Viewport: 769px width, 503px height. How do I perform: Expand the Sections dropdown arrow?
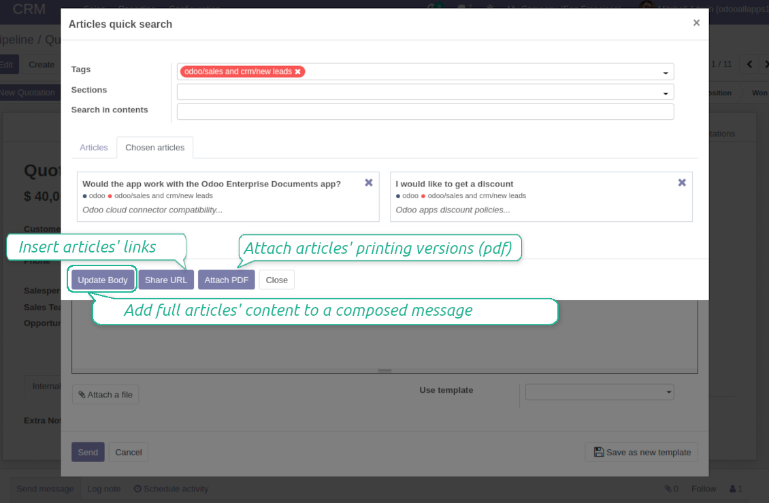[x=666, y=93]
